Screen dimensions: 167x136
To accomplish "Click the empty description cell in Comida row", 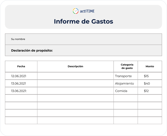I will (75, 91).
